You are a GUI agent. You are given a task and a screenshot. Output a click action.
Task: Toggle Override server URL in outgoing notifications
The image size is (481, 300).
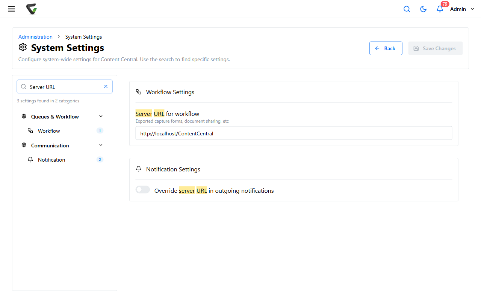143,190
